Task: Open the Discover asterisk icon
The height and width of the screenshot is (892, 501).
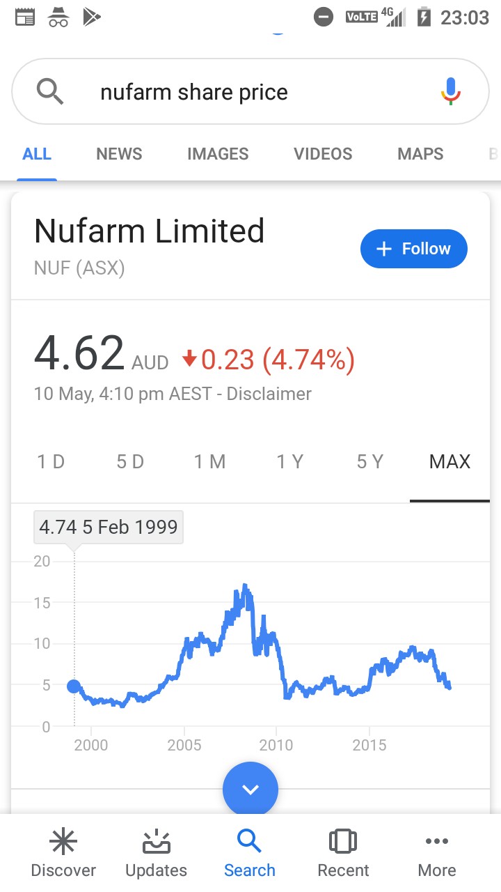Action: 63,843
